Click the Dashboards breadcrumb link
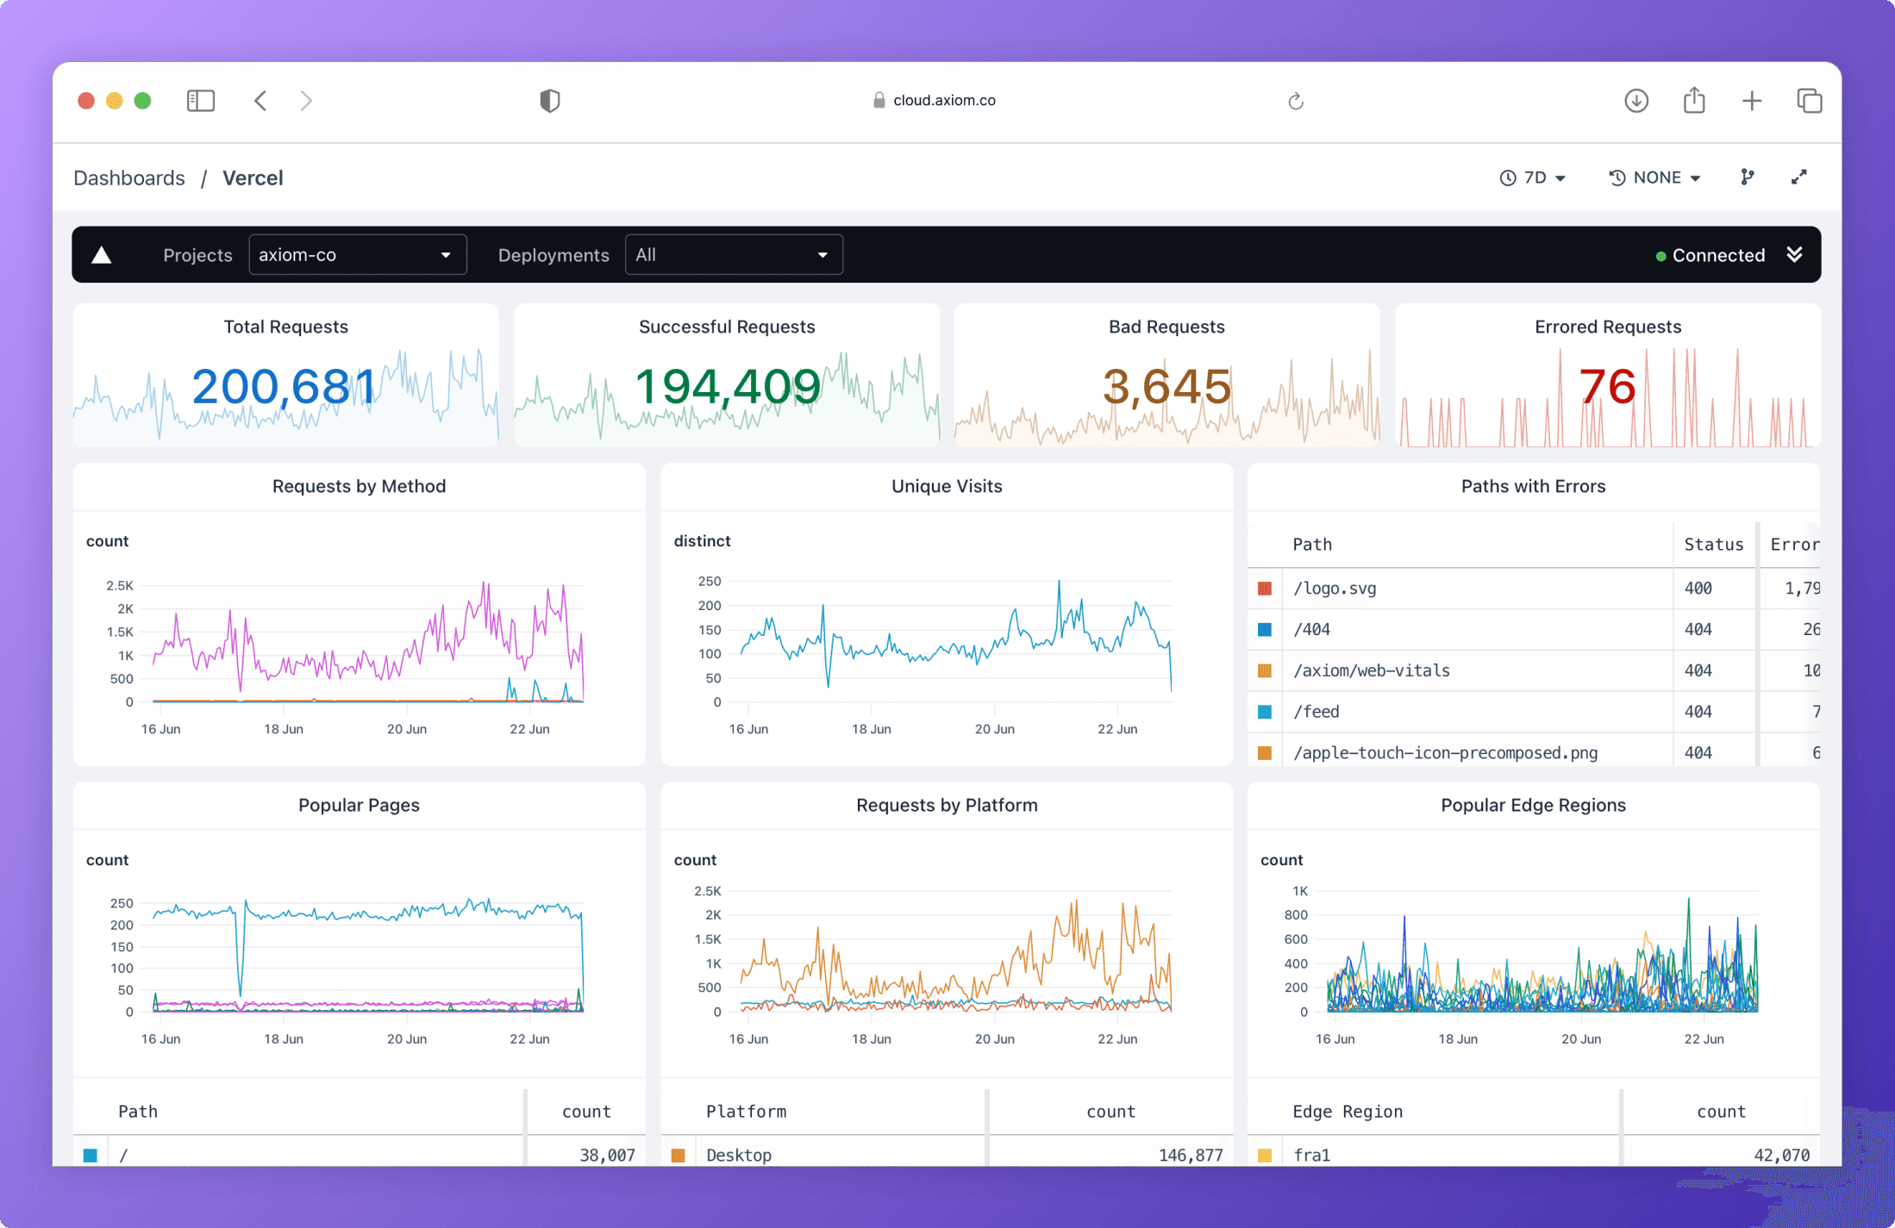Image resolution: width=1895 pixels, height=1228 pixels. [x=129, y=178]
